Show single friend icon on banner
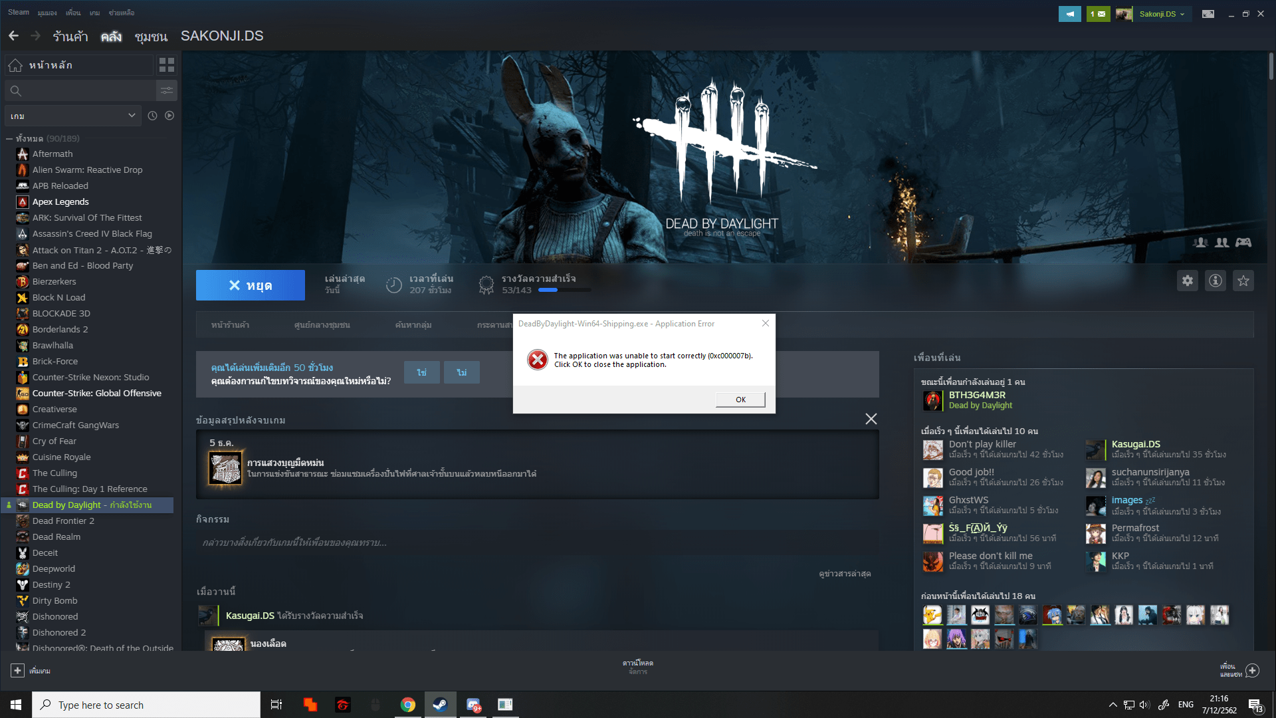 point(1200,243)
